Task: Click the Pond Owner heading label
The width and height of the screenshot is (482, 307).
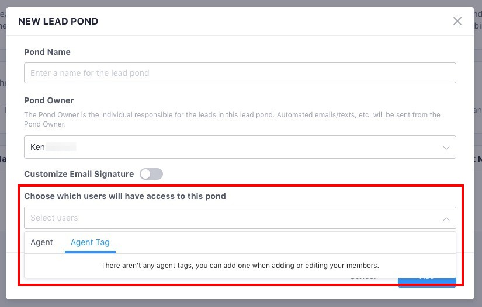Action: click(49, 100)
